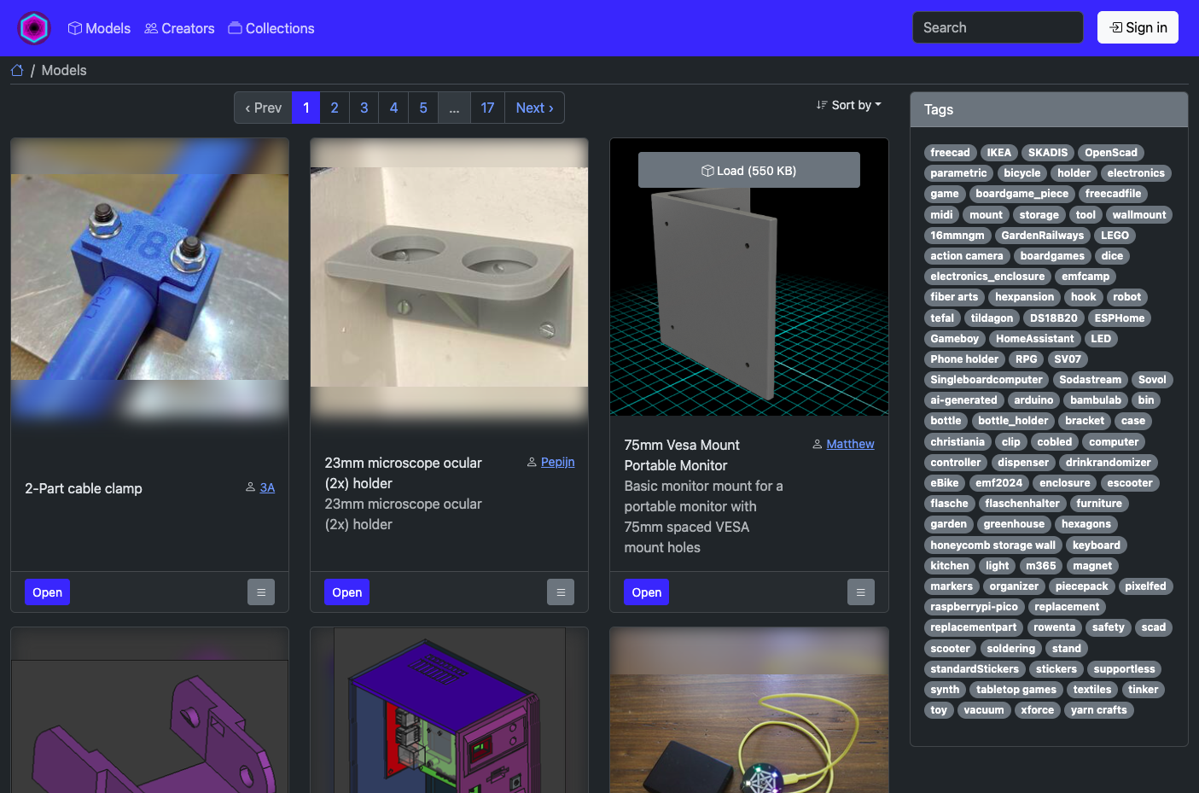
Task: Filter by the LEGO tag
Action: [1115, 236]
